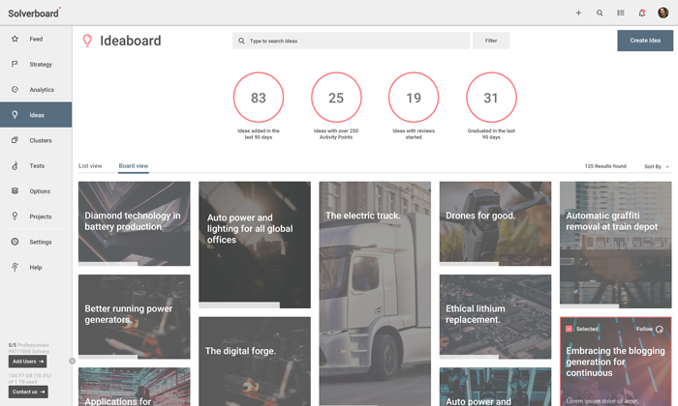Switch to the List view tab
This screenshot has height=406, width=678.
pos(90,166)
